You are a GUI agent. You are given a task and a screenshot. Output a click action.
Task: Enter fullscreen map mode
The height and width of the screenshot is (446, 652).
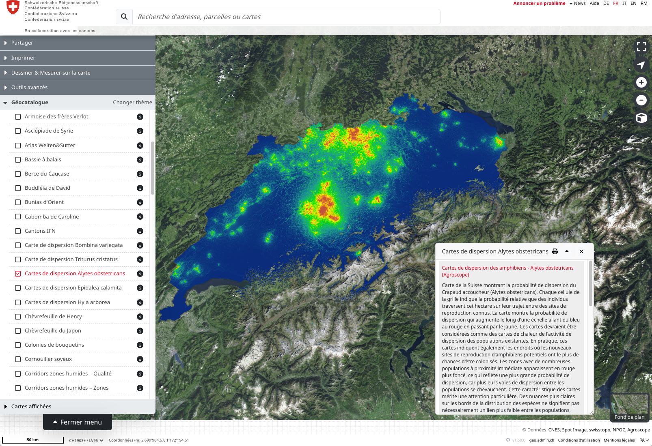click(641, 47)
